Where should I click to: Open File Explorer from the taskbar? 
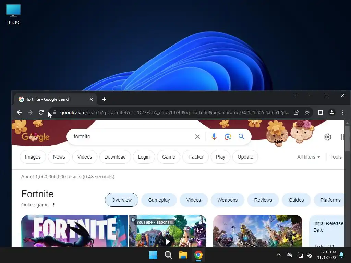pos(183,255)
